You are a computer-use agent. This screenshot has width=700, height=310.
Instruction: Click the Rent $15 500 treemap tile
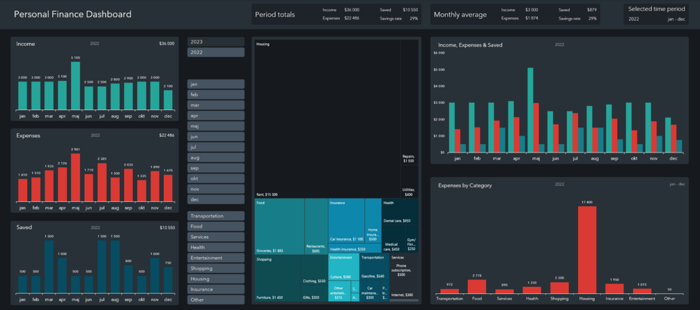[327, 119]
